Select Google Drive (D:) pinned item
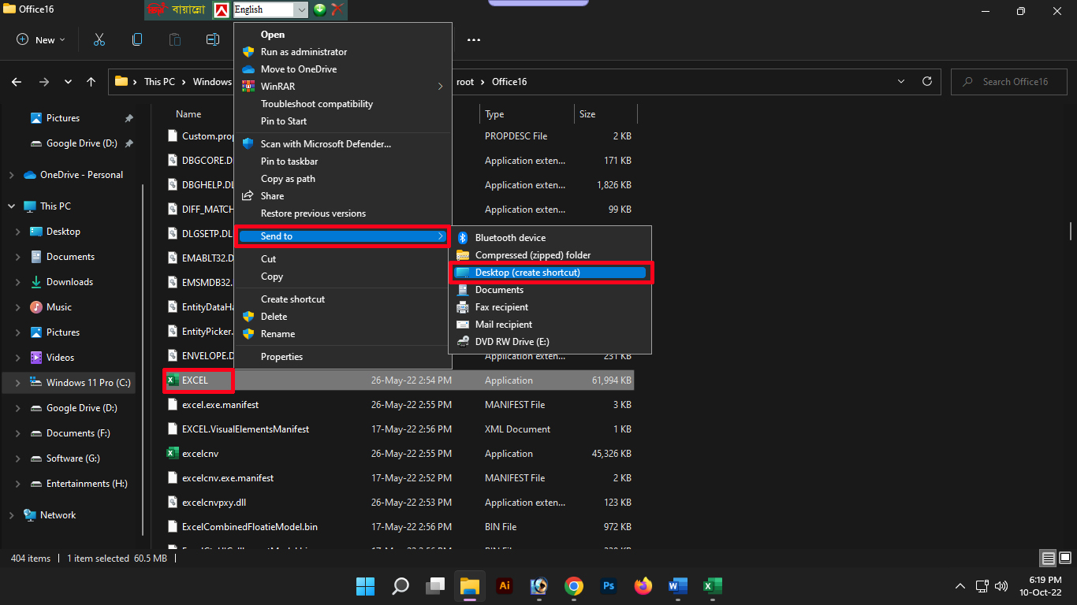This screenshot has width=1077, height=605. coord(81,143)
